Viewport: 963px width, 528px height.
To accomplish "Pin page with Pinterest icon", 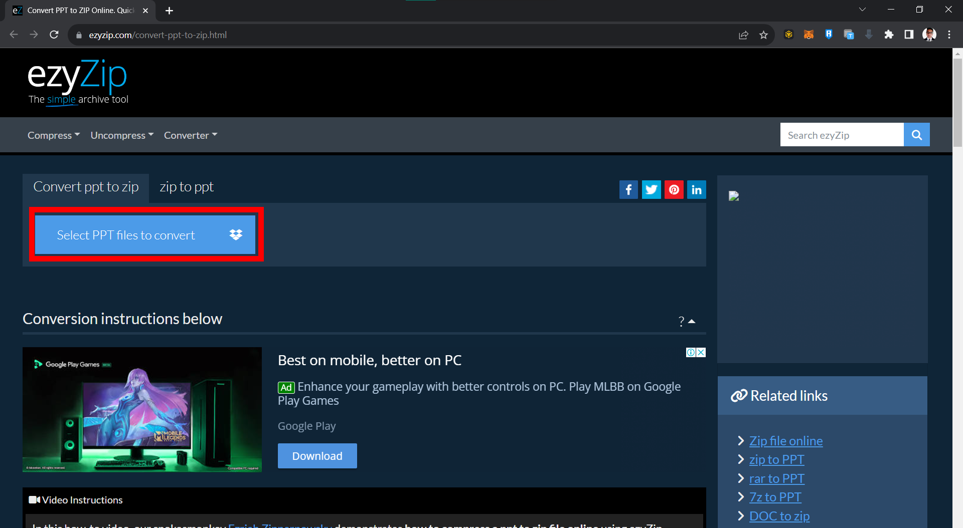I will coord(674,190).
